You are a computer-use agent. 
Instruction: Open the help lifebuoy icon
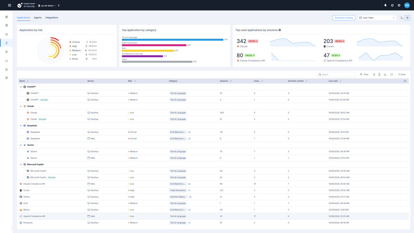pyautogui.click(x=392, y=5)
